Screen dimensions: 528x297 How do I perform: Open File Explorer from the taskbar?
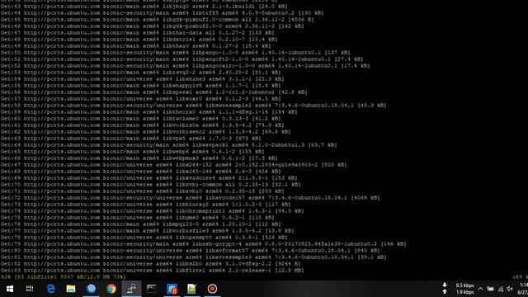pos(71,289)
